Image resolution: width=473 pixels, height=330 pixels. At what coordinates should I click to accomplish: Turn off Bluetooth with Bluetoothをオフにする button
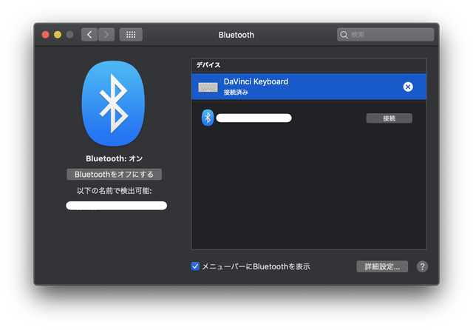pyautogui.click(x=114, y=174)
